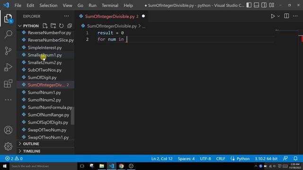The height and width of the screenshot is (170, 303).
Task: Open SumofNumFormula.py
Action: point(50,107)
